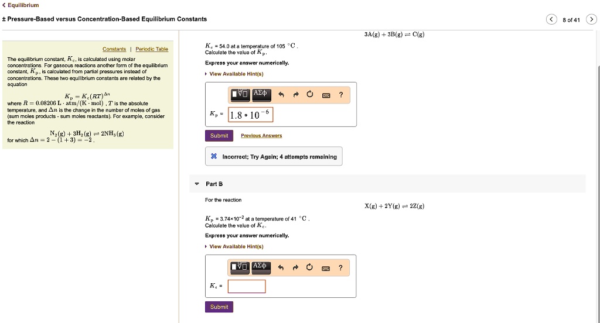Image resolution: width=600 pixels, height=323 pixels.
Task: Go to previous problem arrow
Action: [x=550, y=20]
